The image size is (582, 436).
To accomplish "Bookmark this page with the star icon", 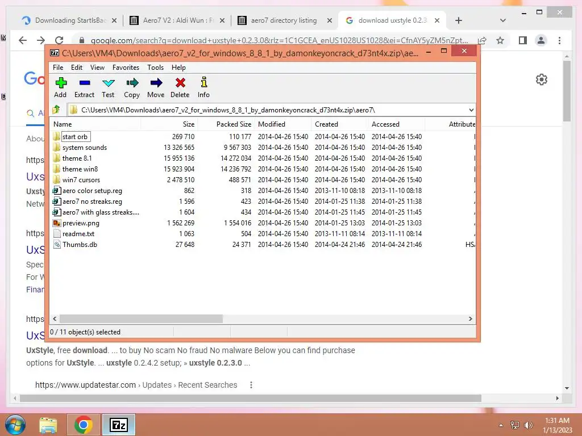I will pyautogui.click(x=500, y=40).
